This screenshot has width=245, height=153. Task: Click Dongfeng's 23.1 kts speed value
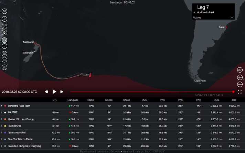tap(127, 106)
